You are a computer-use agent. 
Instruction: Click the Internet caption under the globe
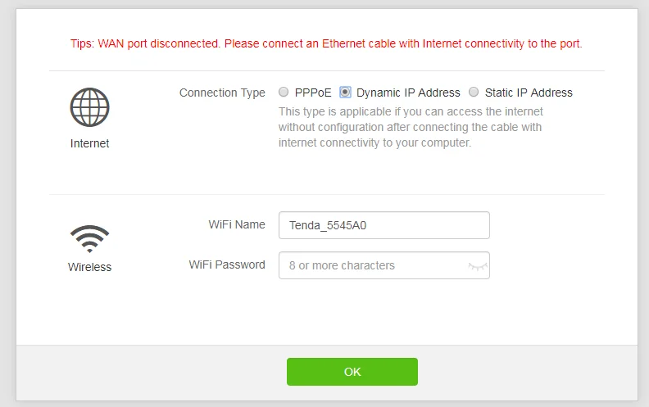click(89, 143)
